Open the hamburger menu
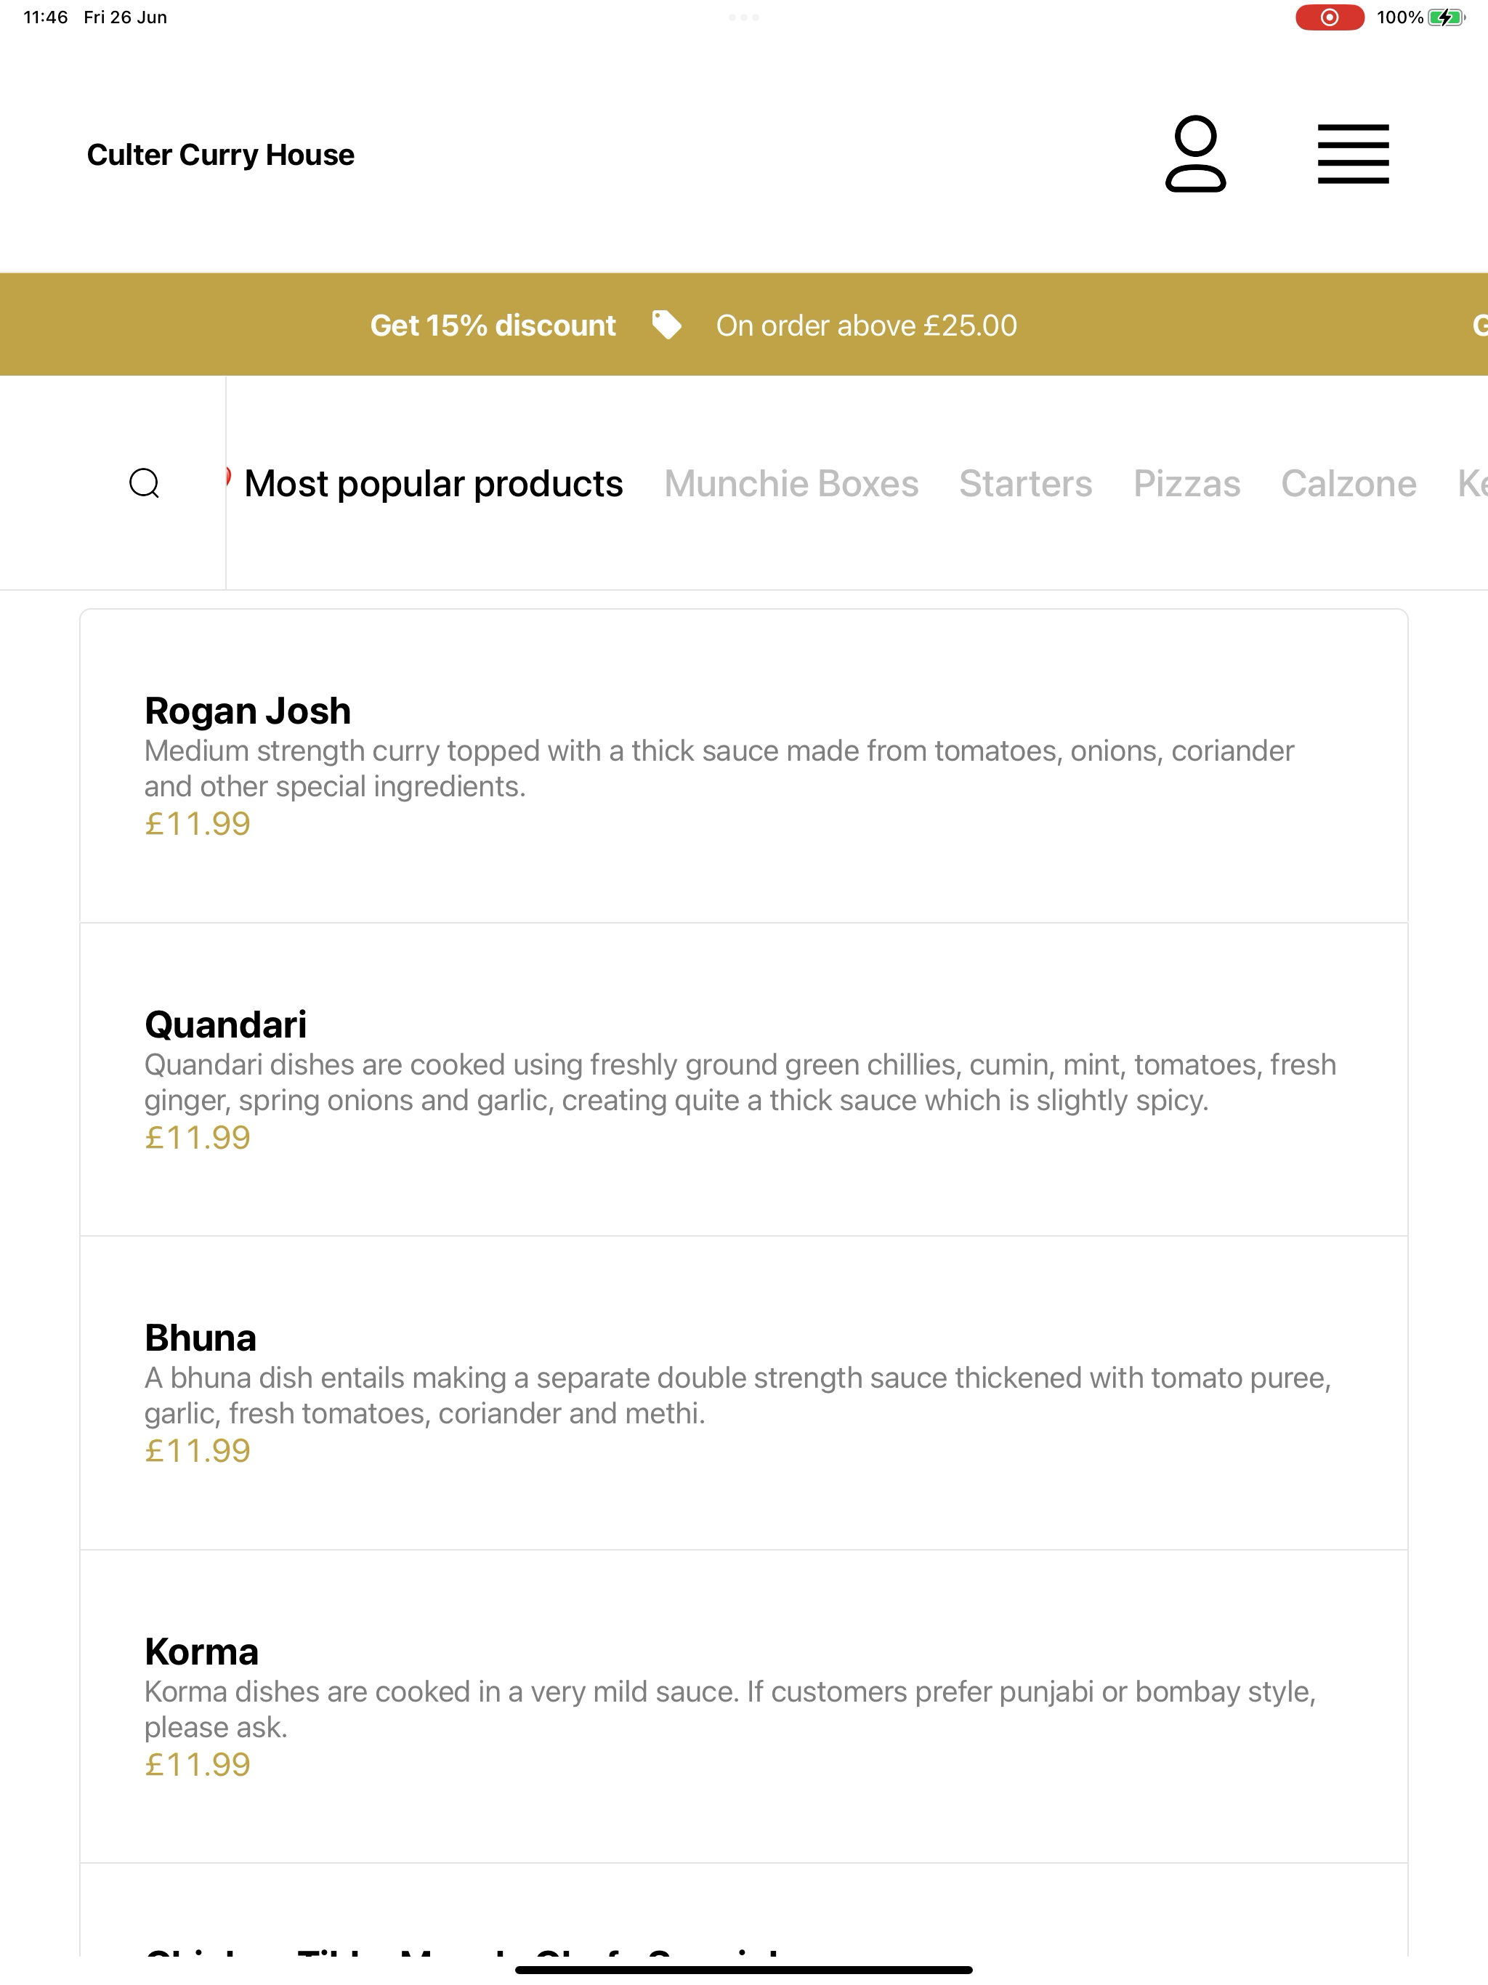Image resolution: width=1488 pixels, height=1985 pixels. tap(1352, 154)
